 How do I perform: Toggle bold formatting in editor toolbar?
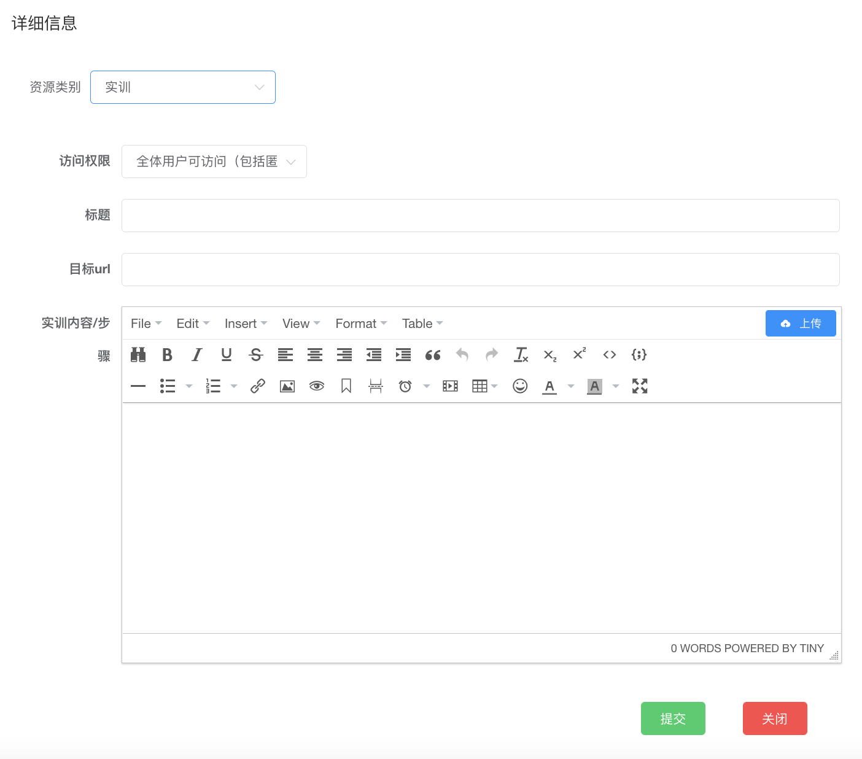point(167,354)
